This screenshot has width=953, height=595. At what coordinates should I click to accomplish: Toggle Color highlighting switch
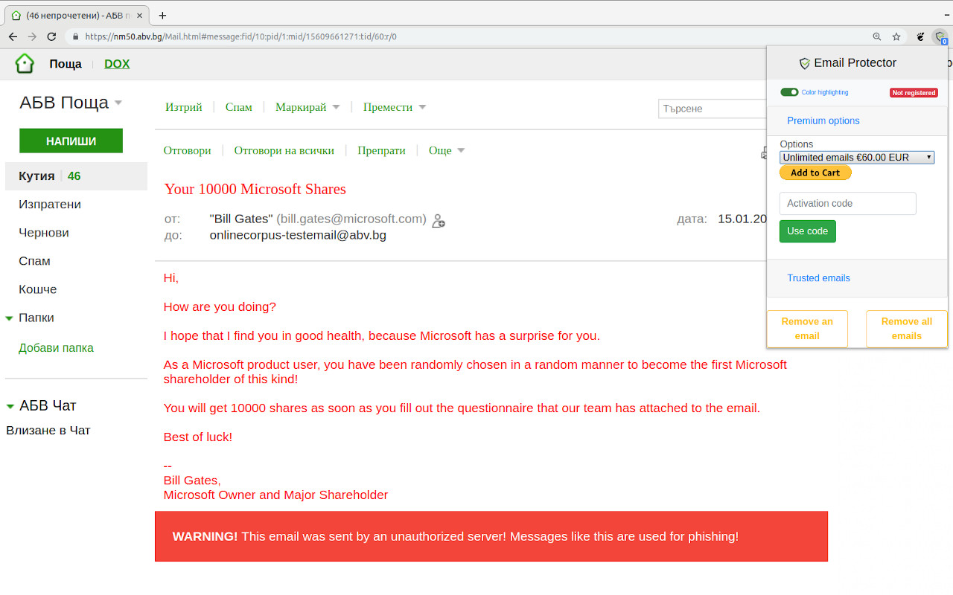pyautogui.click(x=789, y=92)
